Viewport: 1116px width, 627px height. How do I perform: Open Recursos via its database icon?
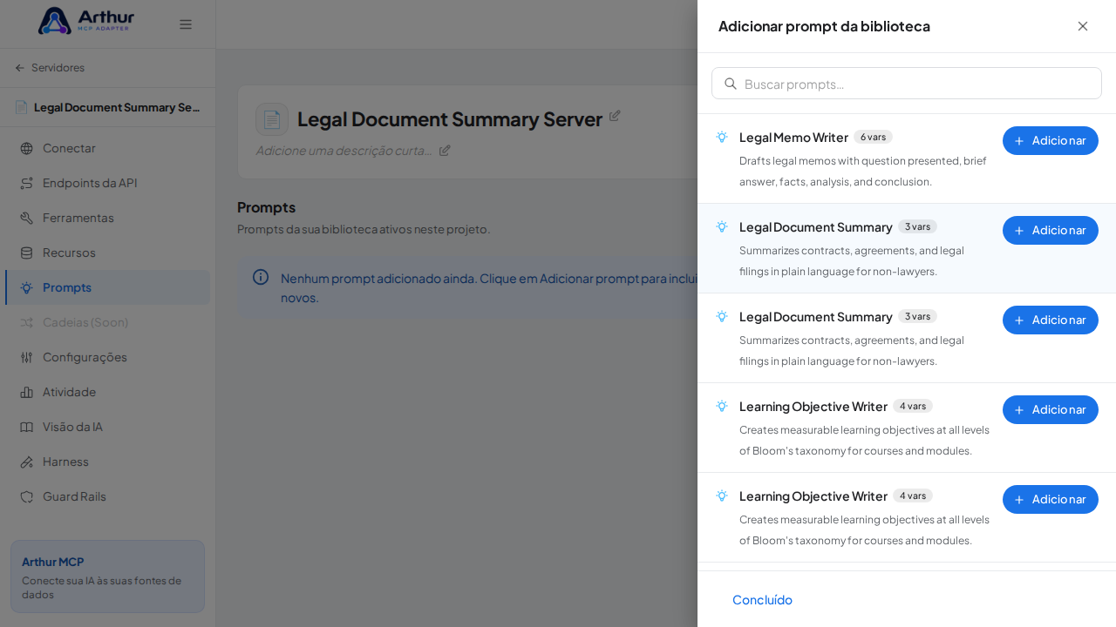26,253
